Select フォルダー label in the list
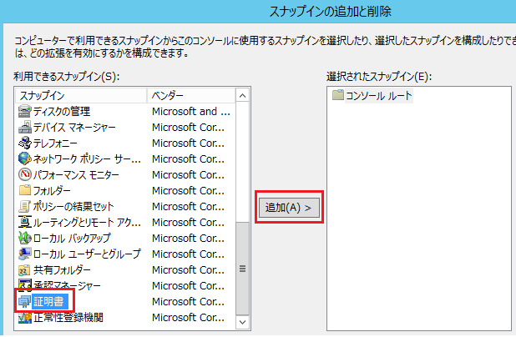This screenshot has height=337, width=516. (x=52, y=190)
